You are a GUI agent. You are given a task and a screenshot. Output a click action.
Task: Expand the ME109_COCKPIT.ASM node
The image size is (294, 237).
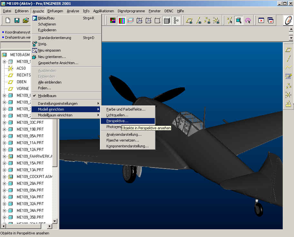(4, 177)
